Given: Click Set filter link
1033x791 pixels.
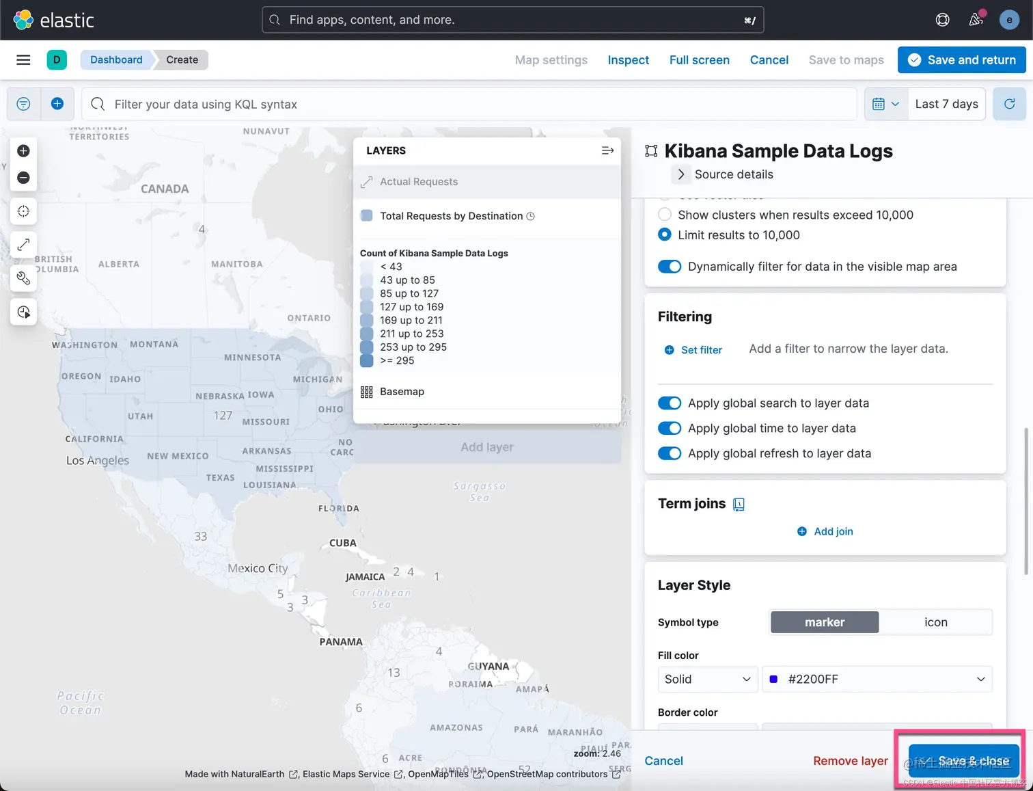Looking at the screenshot, I should click(x=693, y=350).
